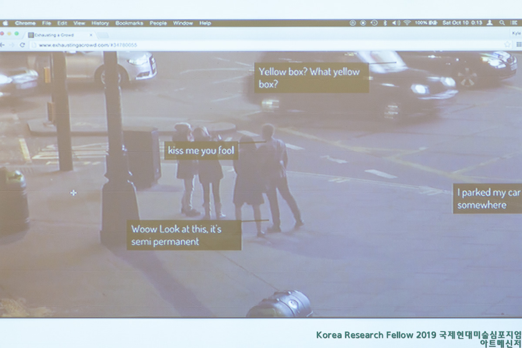
Task: Open the Time Machine menu bar icon
Action: point(374,23)
